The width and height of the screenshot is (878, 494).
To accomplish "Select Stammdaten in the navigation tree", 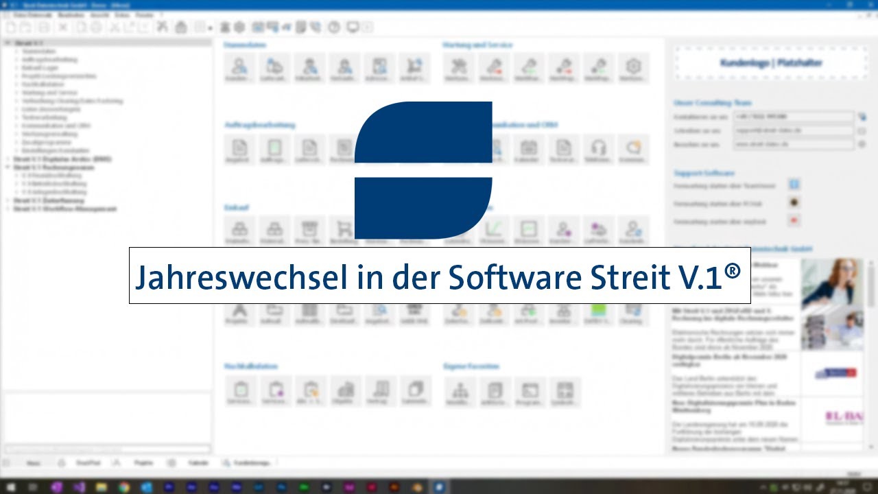I will pyautogui.click(x=38, y=51).
